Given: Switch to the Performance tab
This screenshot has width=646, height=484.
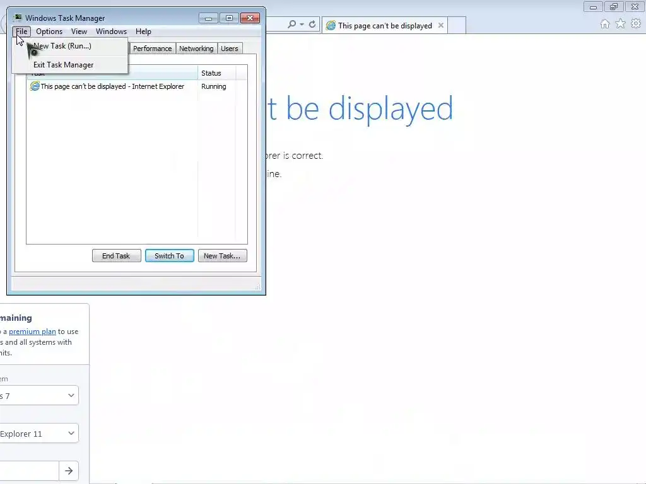Looking at the screenshot, I should click(x=152, y=49).
